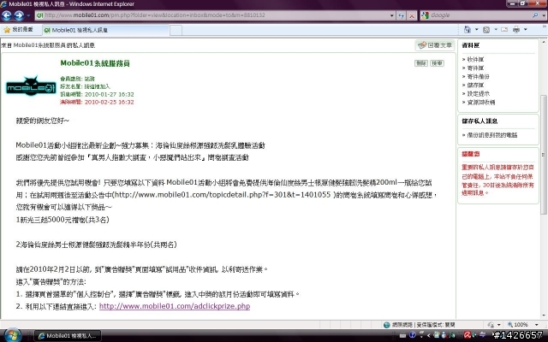Open the 寄件備份 sent backup folder

(478, 77)
